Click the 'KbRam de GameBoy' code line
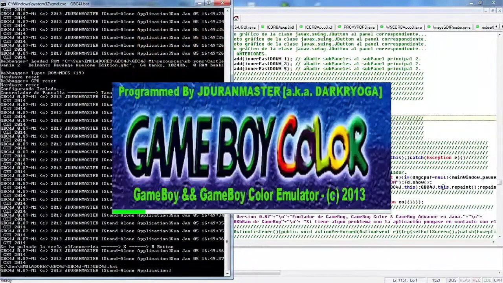The image size is (503, 283). pos(365,222)
